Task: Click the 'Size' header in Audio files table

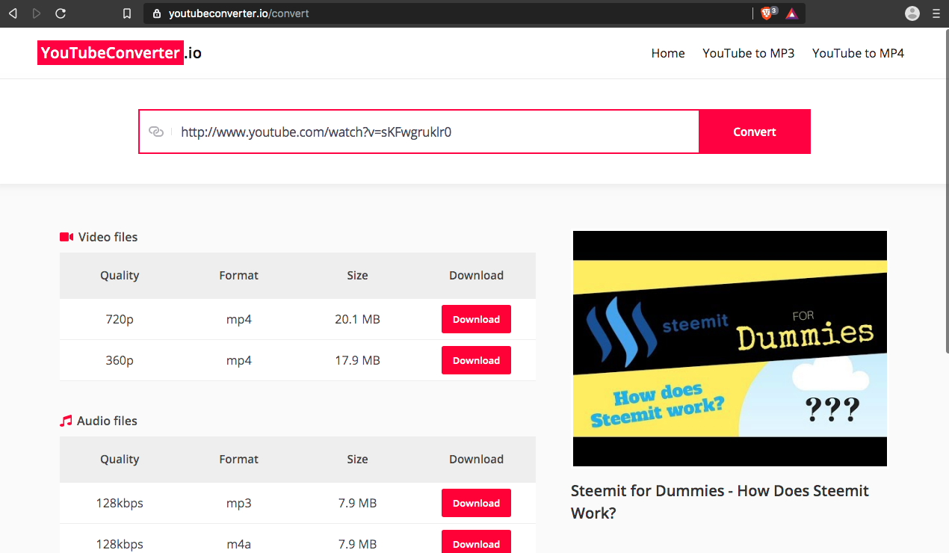Action: [x=357, y=459]
